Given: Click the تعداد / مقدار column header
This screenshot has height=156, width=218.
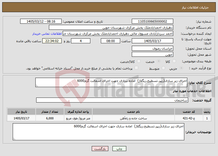Looking at the screenshot, I should click(x=50, y=112).
